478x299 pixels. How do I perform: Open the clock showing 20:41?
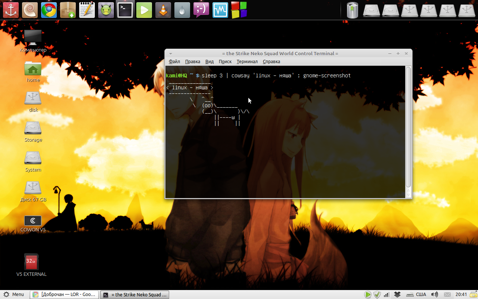coord(461,295)
